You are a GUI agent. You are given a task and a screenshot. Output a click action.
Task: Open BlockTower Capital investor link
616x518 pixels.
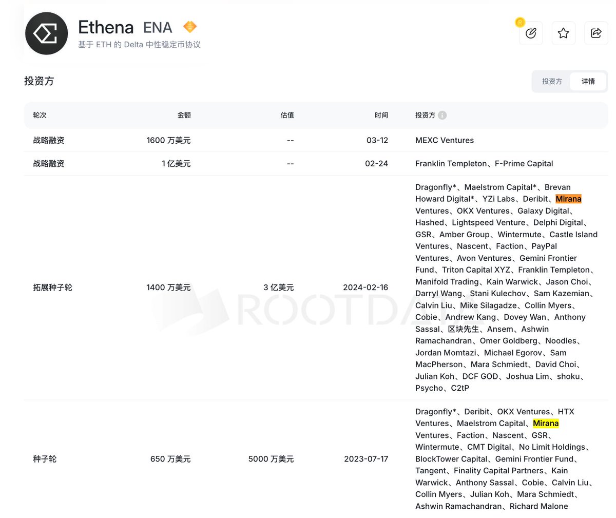(451, 459)
